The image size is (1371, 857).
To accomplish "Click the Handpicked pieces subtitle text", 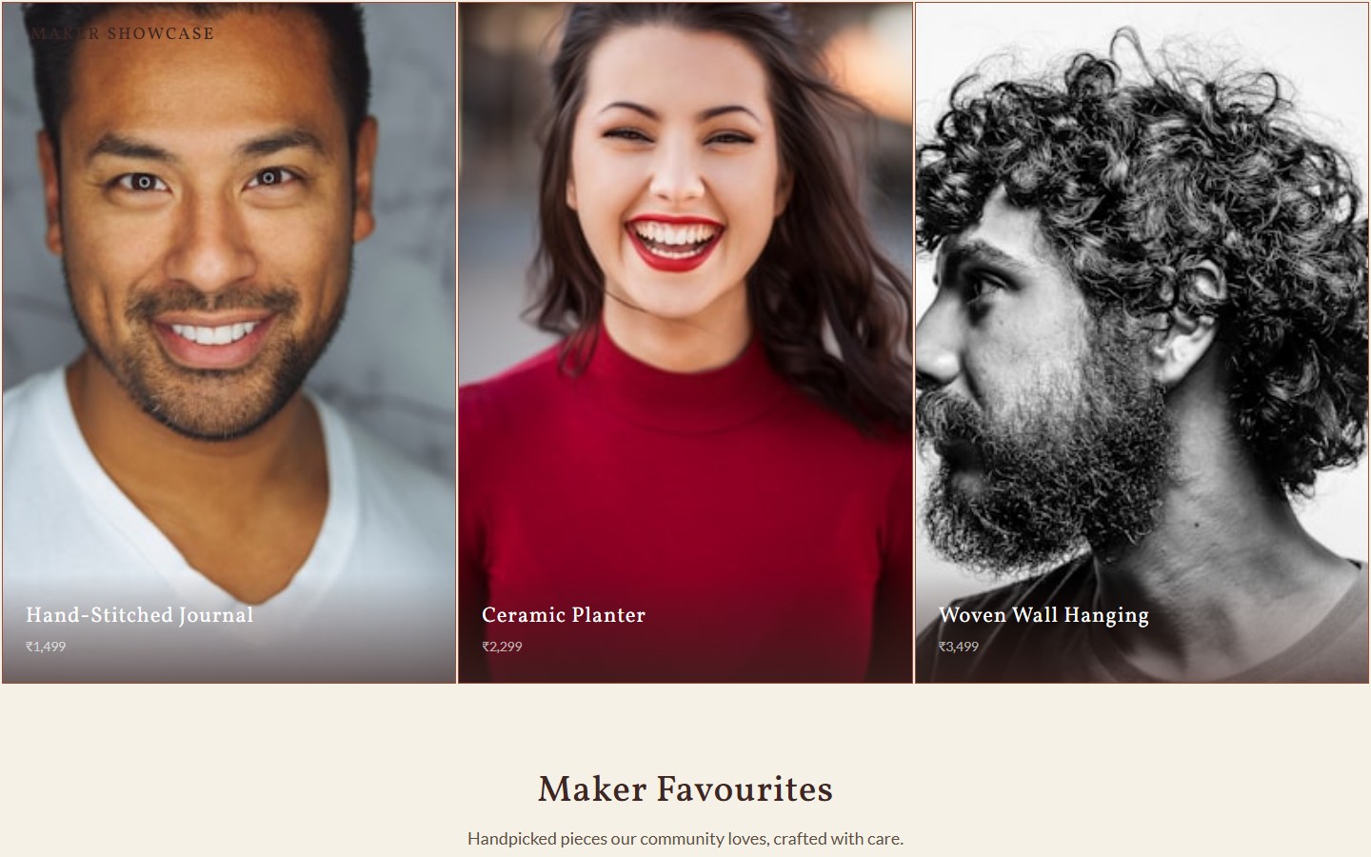I will pyautogui.click(x=685, y=839).
